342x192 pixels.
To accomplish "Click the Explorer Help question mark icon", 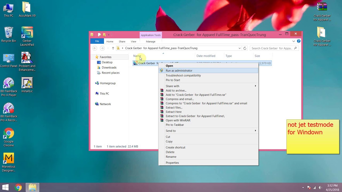I will (299, 41).
